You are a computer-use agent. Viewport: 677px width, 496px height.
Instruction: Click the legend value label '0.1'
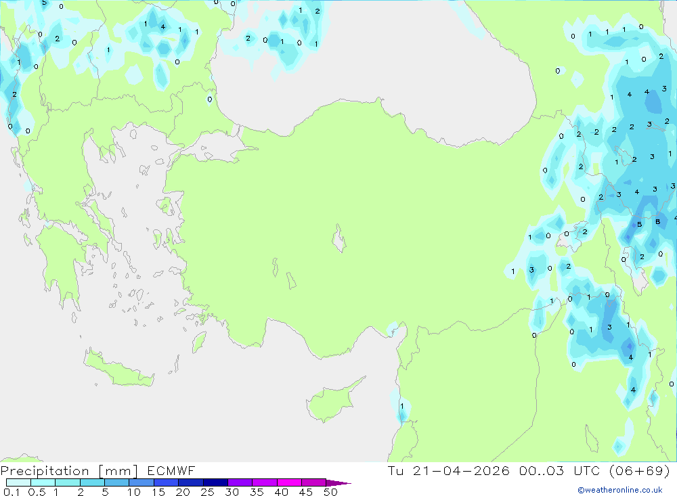pyautogui.click(x=12, y=492)
